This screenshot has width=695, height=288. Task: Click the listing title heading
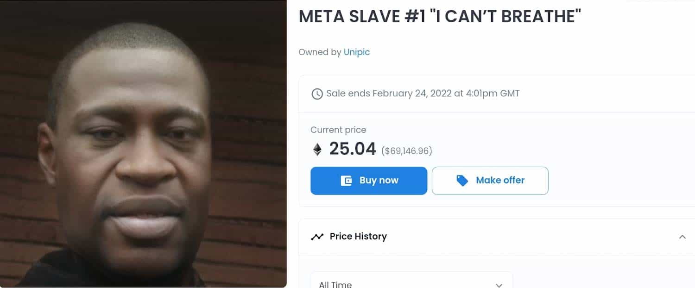(440, 17)
